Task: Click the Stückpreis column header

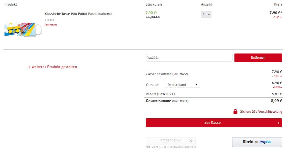Action: click(x=154, y=4)
